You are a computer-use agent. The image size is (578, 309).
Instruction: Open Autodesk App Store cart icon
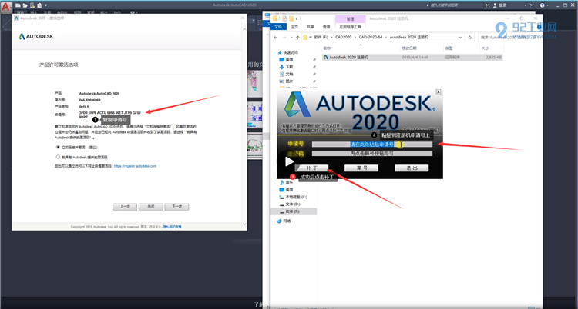[532, 5]
